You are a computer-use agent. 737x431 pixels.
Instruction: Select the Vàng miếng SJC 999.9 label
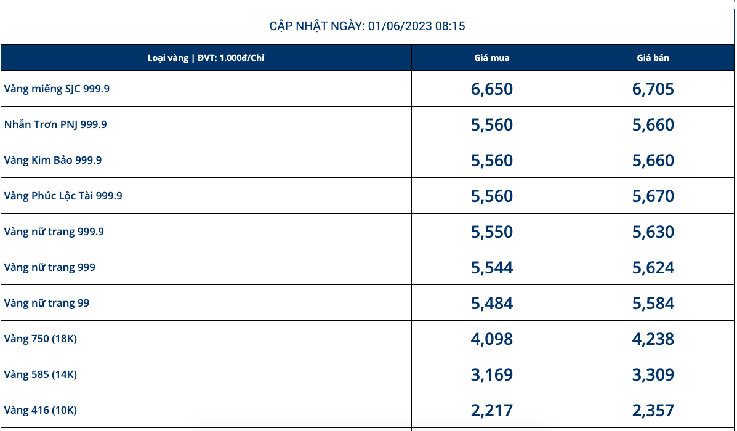(x=57, y=89)
